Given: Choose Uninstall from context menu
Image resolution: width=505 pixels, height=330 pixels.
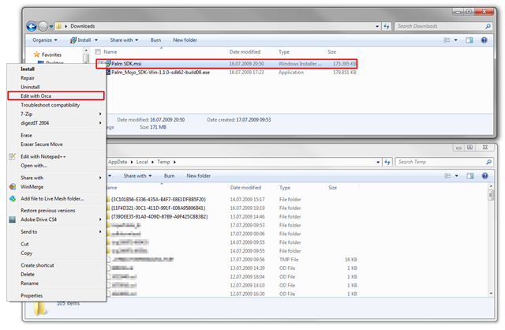Looking at the screenshot, I should (x=56, y=87).
